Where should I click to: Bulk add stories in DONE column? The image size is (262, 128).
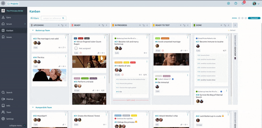click(225, 25)
